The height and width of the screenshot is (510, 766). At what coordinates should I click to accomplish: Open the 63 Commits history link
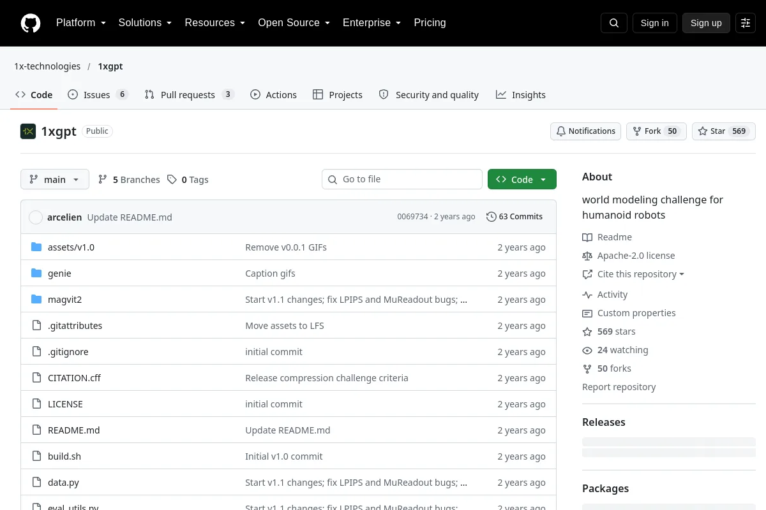(514, 217)
